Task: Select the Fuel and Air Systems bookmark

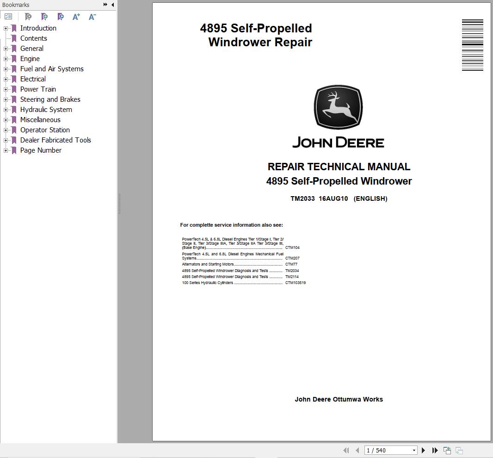Action: tap(52, 69)
